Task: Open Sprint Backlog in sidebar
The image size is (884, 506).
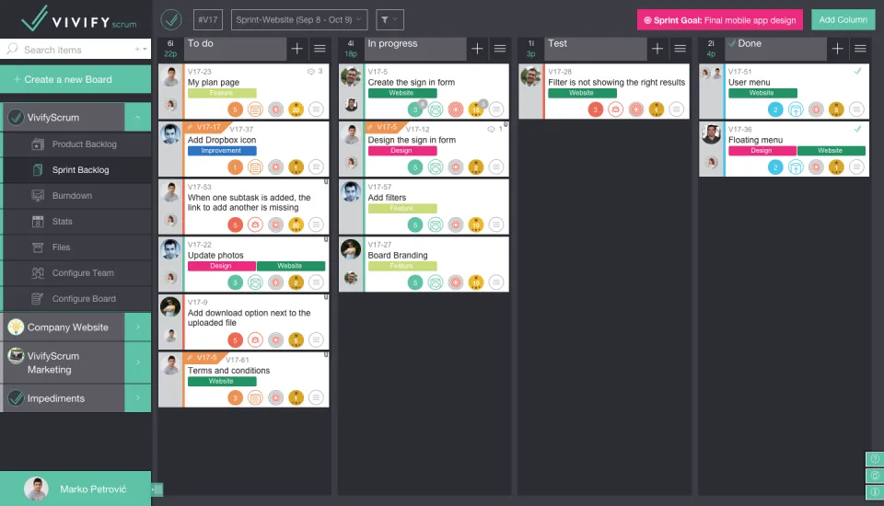Action: (x=77, y=170)
